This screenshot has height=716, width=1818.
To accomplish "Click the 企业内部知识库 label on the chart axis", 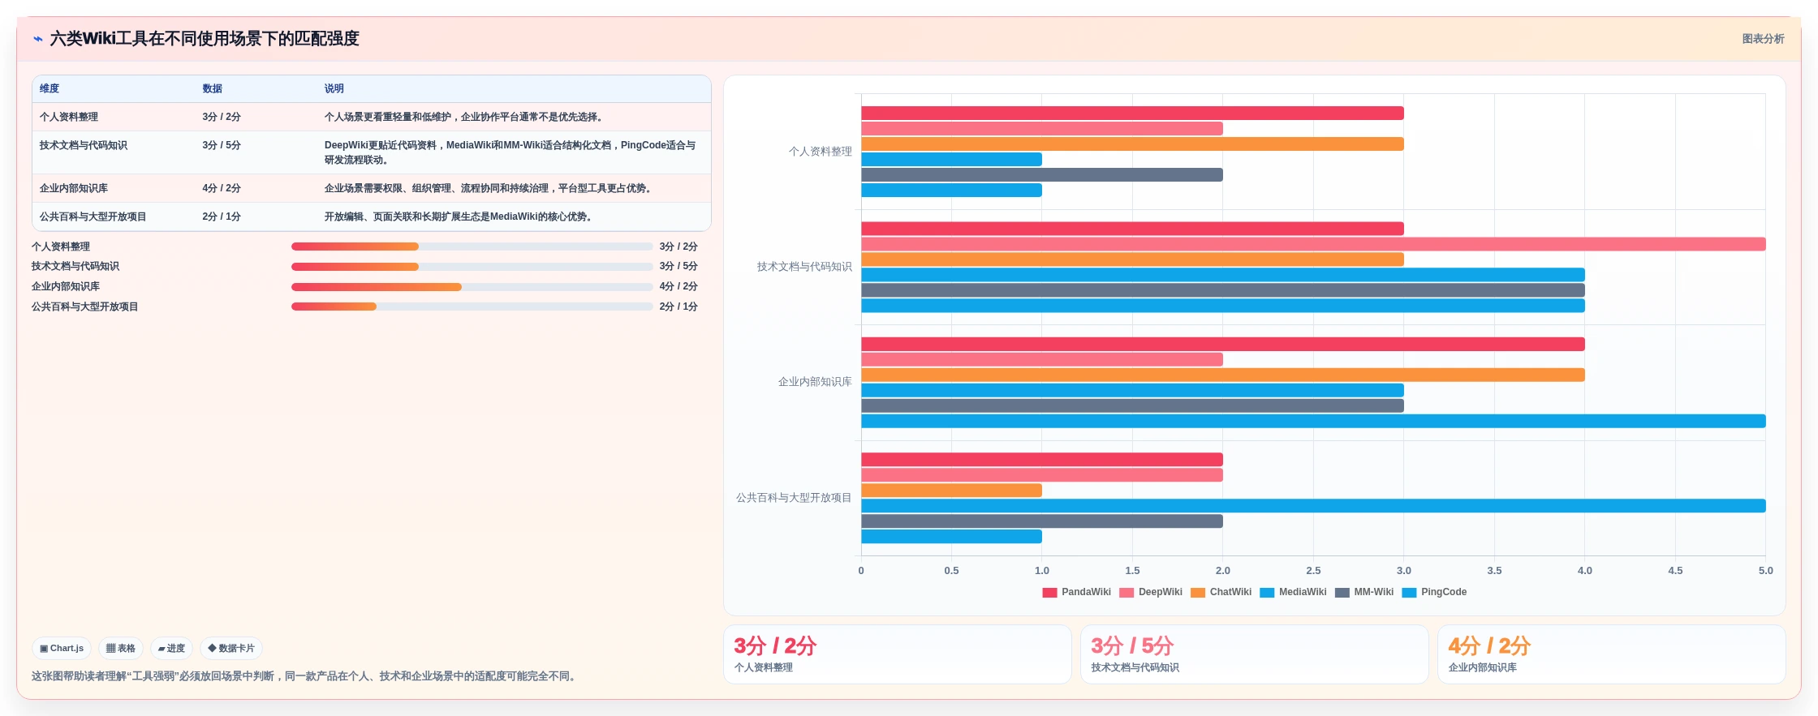I will point(815,382).
